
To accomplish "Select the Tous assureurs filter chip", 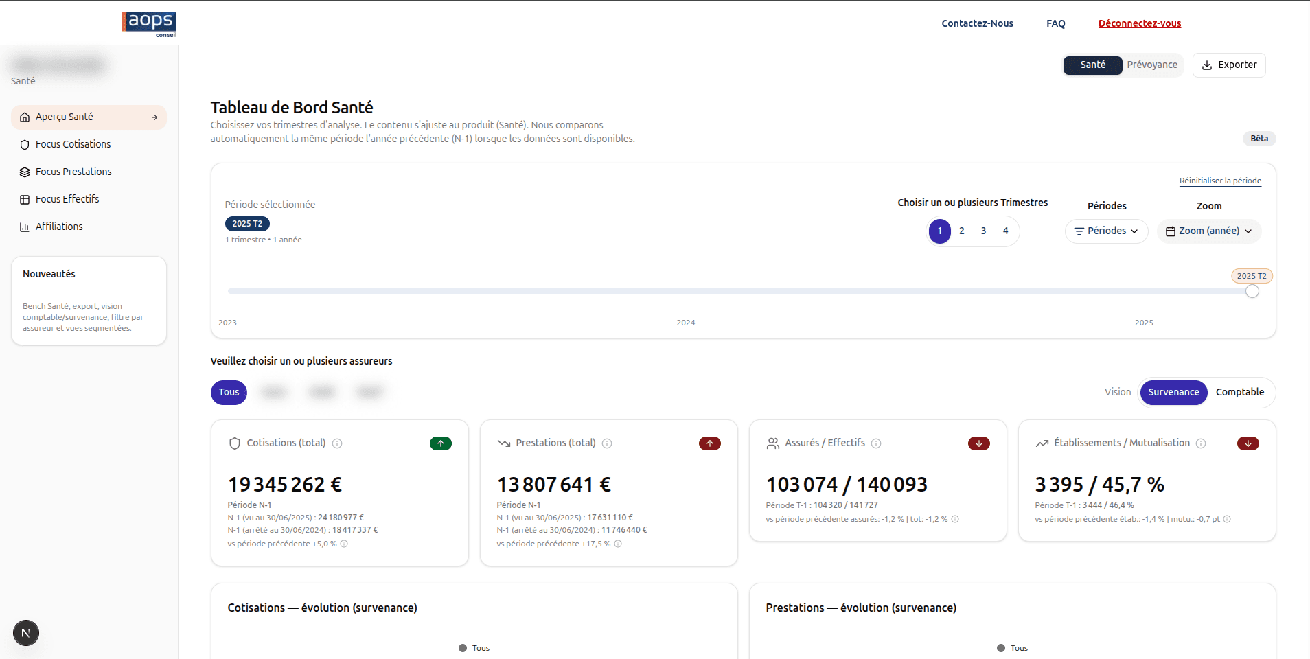I will point(229,392).
